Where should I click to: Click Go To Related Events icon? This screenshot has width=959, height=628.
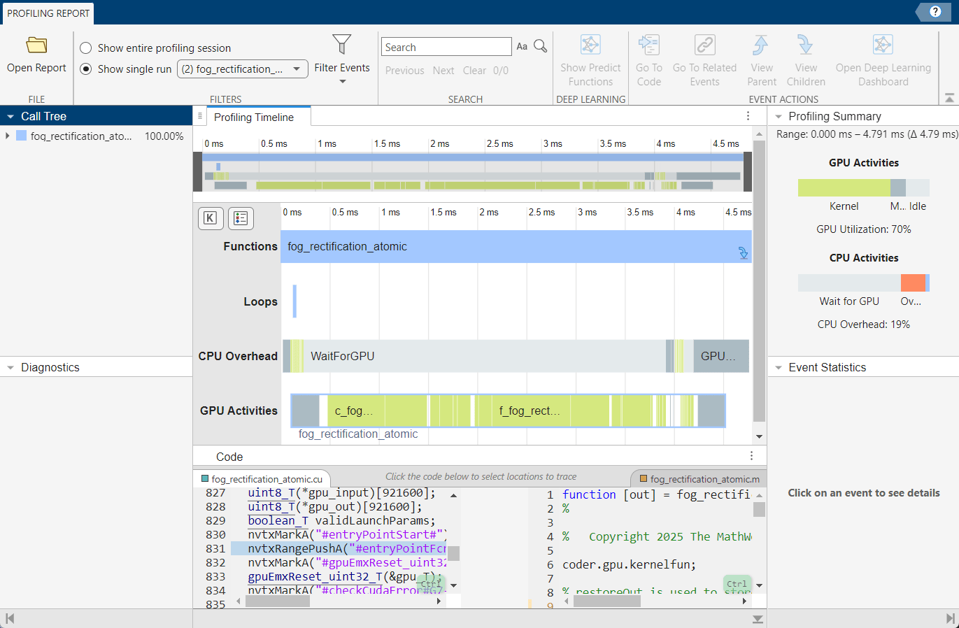[704, 45]
